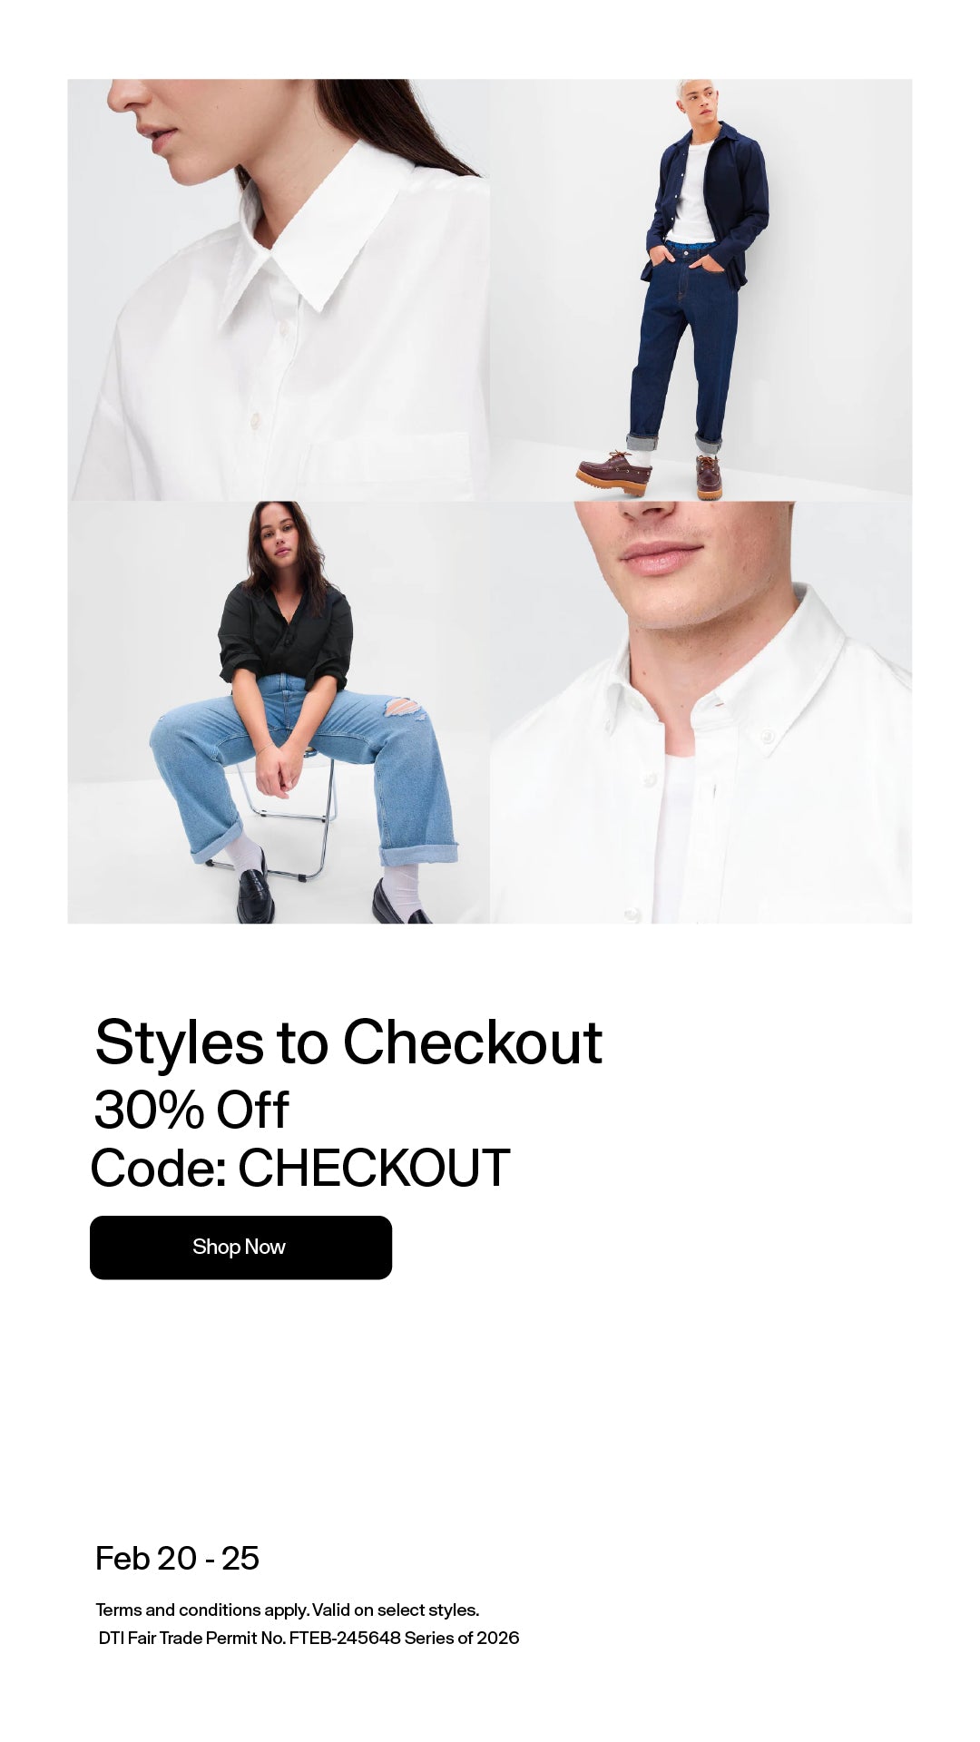Open the close-up women's white shirt photo
Screen dimensions: 980x1742
[x=279, y=289]
